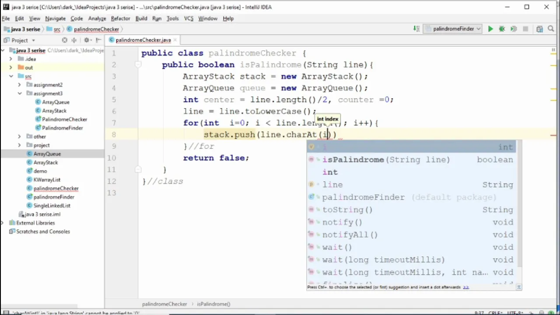Image resolution: width=560 pixels, height=315 pixels.
Task: Click Collapse All icon in Project panel
Action: (74, 40)
